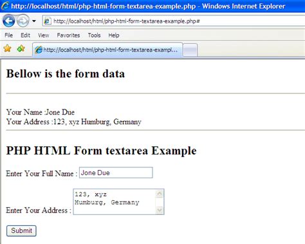Click the 'Enter Your Address :' label
The image size is (305, 244).
[39, 210]
